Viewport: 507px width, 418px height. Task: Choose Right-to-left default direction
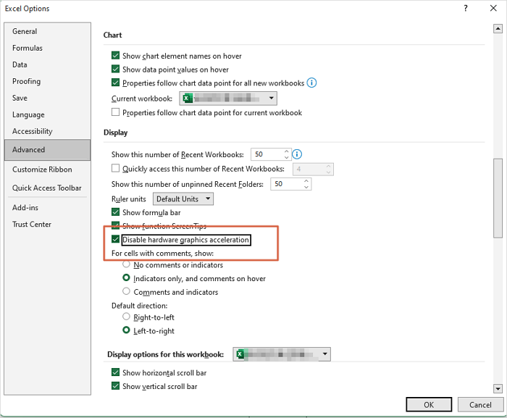(x=127, y=317)
